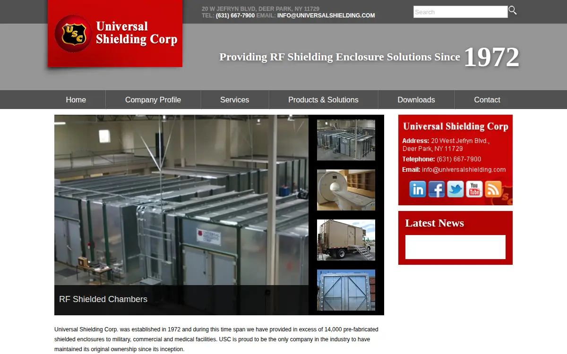Image resolution: width=567 pixels, height=354 pixels.
Task: Click sidebar Universal Shielding Corp heading
Action: 455,126
